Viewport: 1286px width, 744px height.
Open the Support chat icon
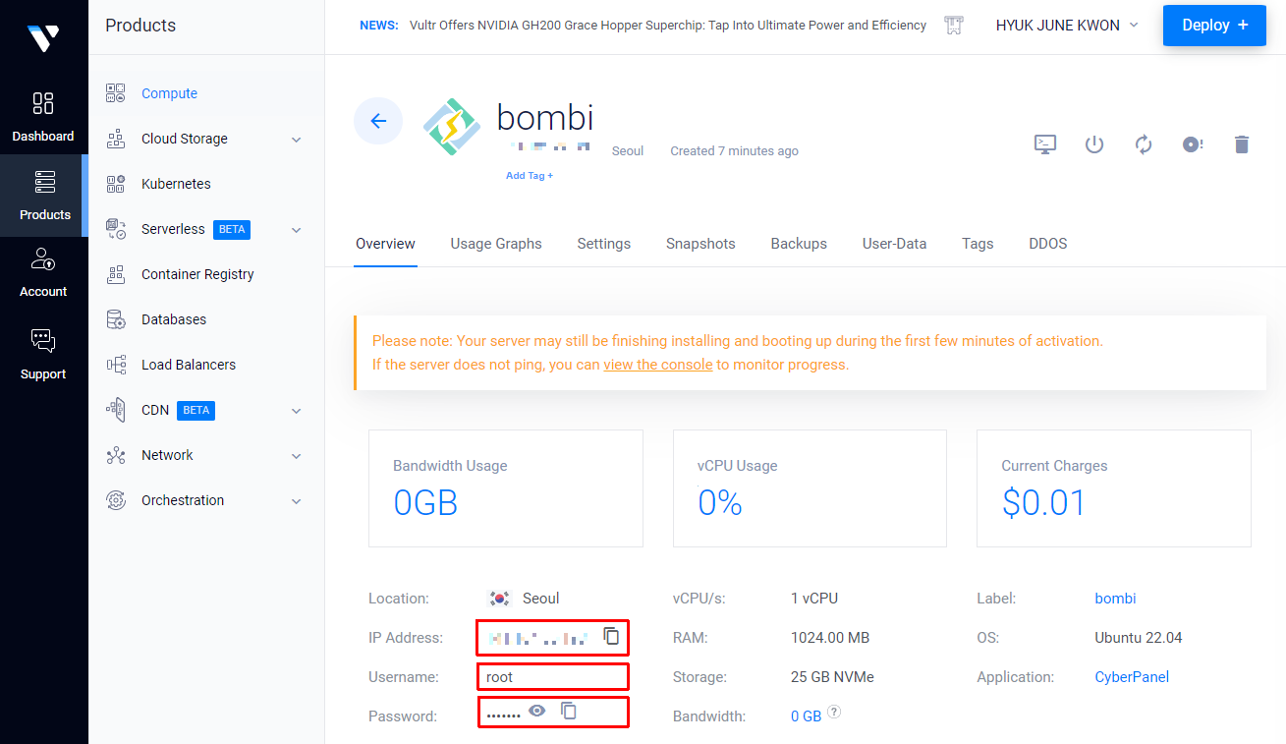click(x=43, y=341)
